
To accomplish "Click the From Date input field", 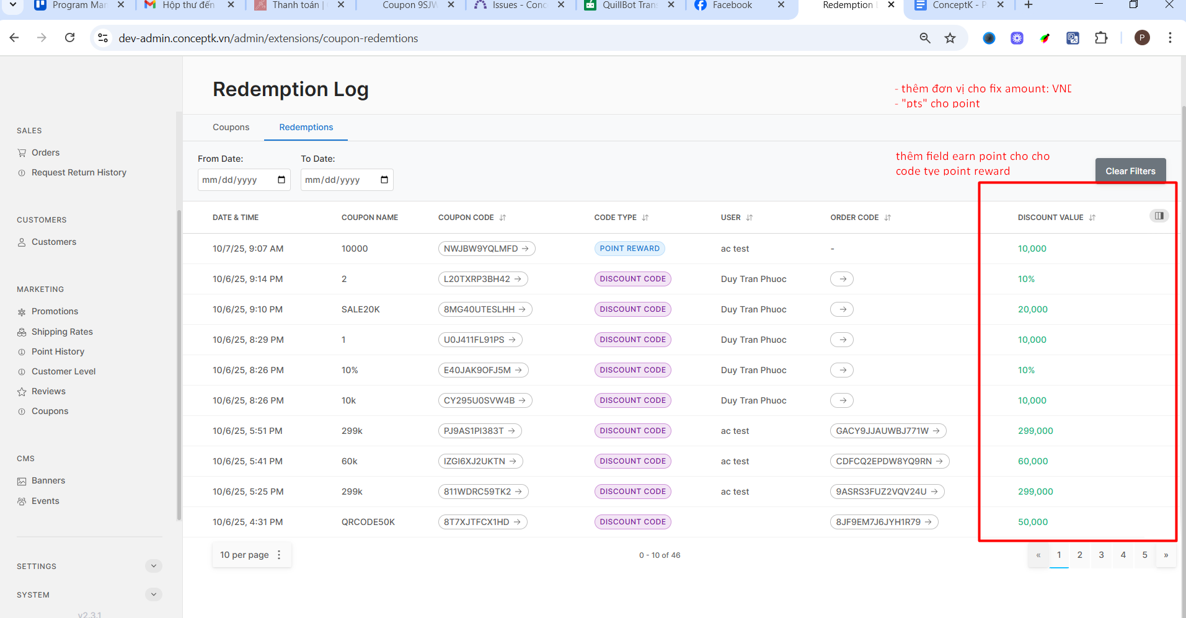I will coord(236,180).
